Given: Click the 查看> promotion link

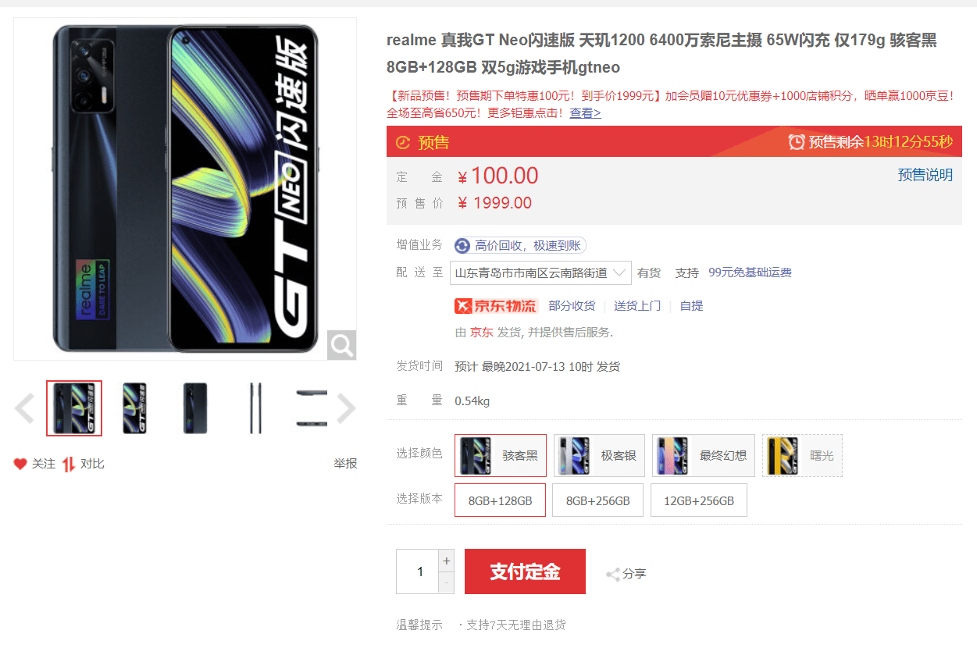Looking at the screenshot, I should (585, 113).
